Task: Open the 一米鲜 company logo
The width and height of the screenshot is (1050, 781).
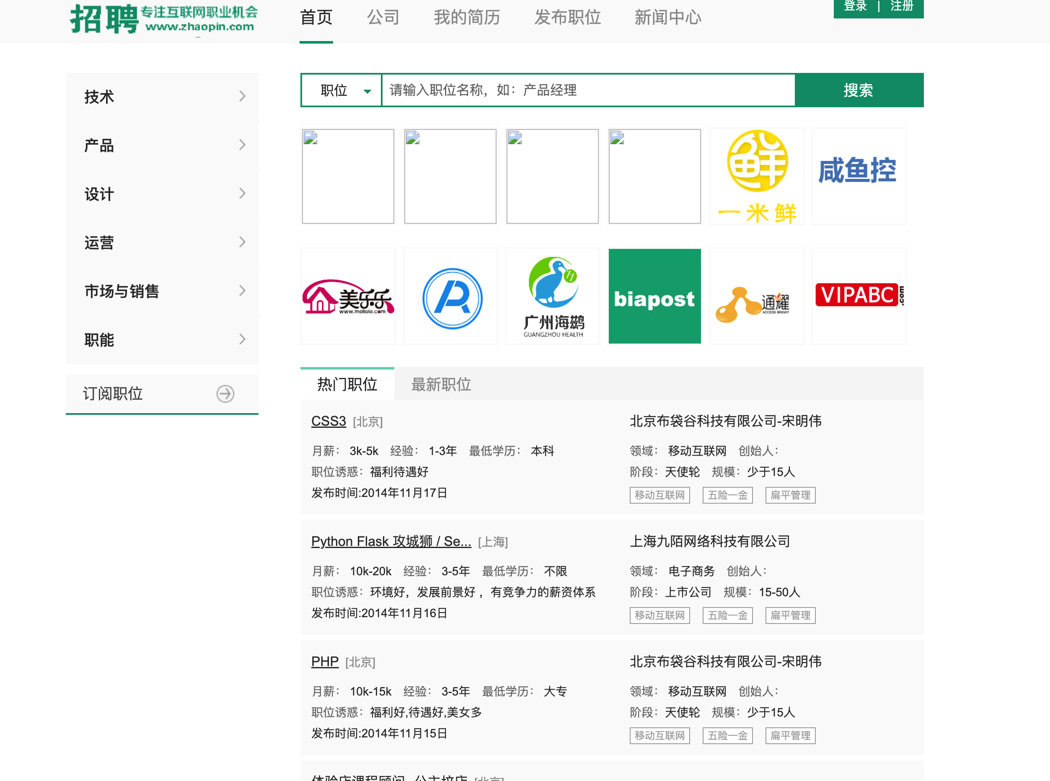Action: [x=757, y=176]
